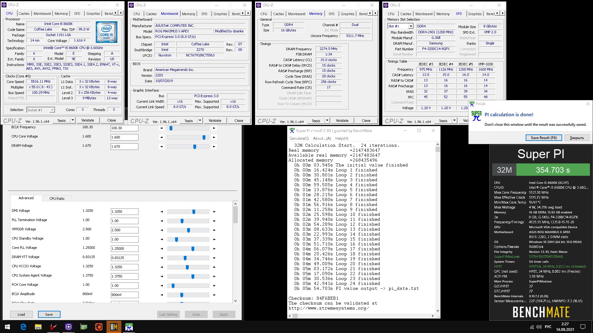Select the Advanced tab in tuning panel
The image size is (593, 333).
point(26,198)
